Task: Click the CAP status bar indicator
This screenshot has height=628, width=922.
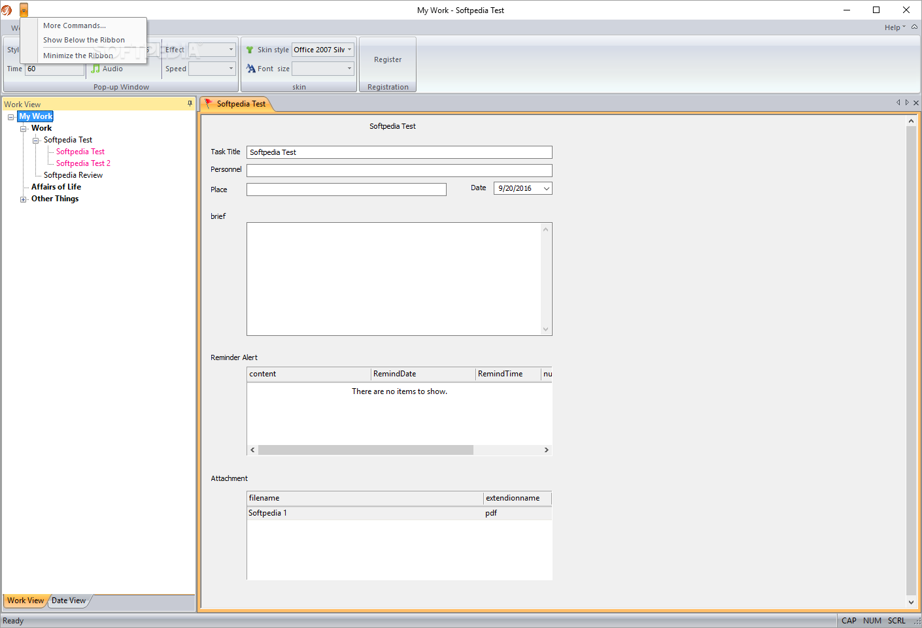Action: [849, 621]
